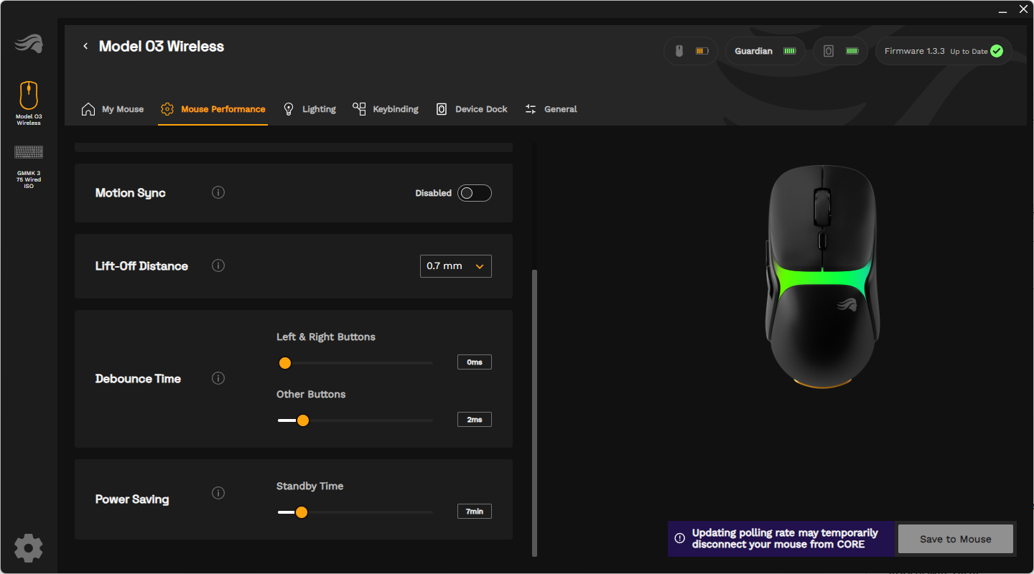Select the GMMK 3 75 Wired keyboard device
The image size is (1034, 574).
tap(29, 166)
